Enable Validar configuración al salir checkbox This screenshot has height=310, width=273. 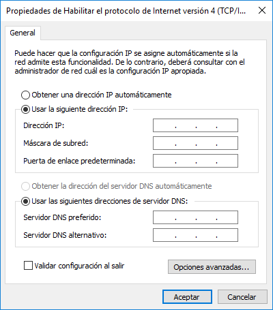click(x=28, y=266)
